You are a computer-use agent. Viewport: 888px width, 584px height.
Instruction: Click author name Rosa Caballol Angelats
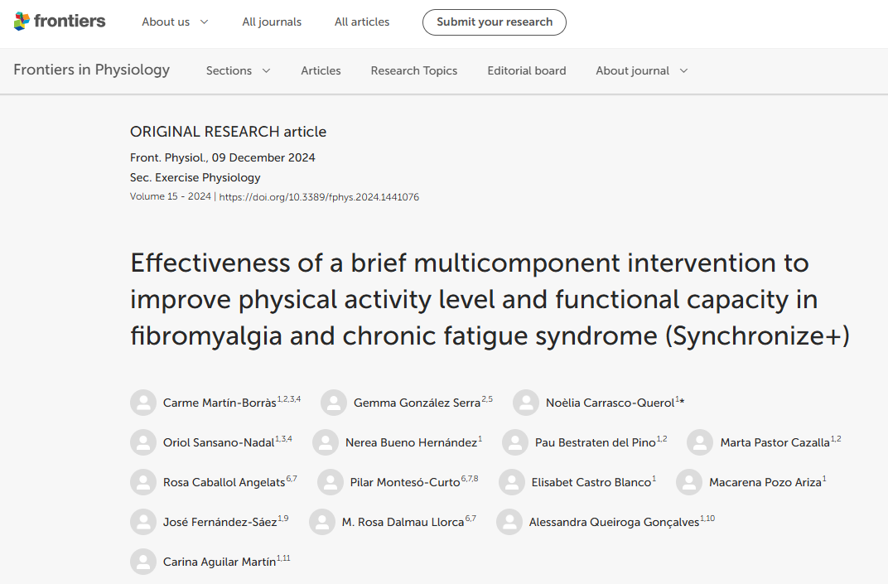pyautogui.click(x=224, y=482)
